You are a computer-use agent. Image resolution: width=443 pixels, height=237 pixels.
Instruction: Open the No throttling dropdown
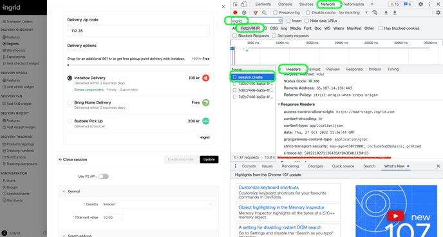[x=353, y=13]
